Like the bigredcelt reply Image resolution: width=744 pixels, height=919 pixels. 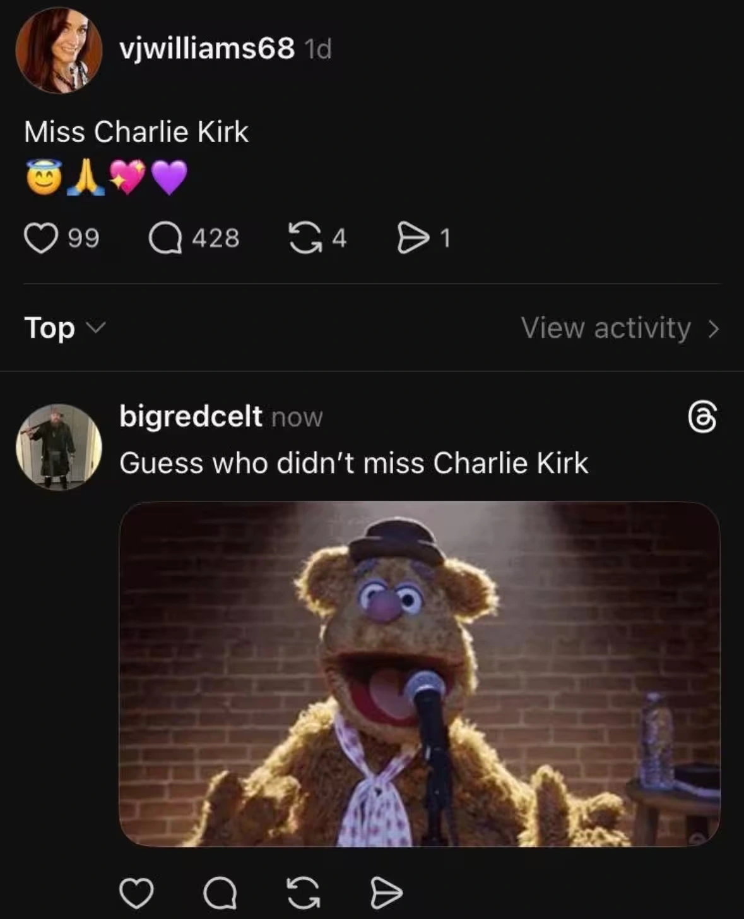tap(136, 893)
